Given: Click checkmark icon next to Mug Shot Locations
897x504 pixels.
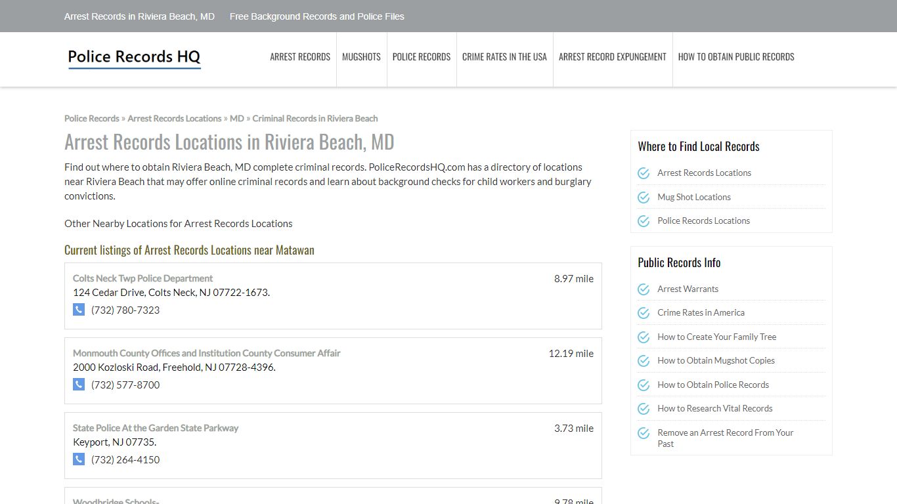Looking at the screenshot, I should [x=644, y=197].
